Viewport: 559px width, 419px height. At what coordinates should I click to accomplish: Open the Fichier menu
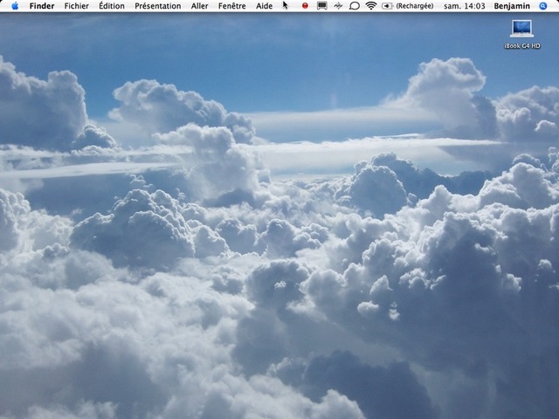coord(76,6)
